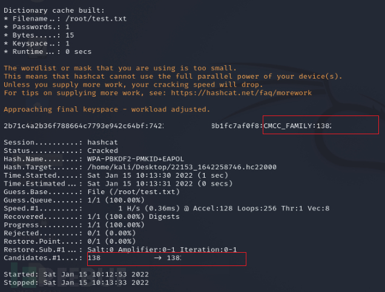Click the Restore.Sub.#1 Salt line
This screenshot has width=385, height=292.
click(120, 250)
